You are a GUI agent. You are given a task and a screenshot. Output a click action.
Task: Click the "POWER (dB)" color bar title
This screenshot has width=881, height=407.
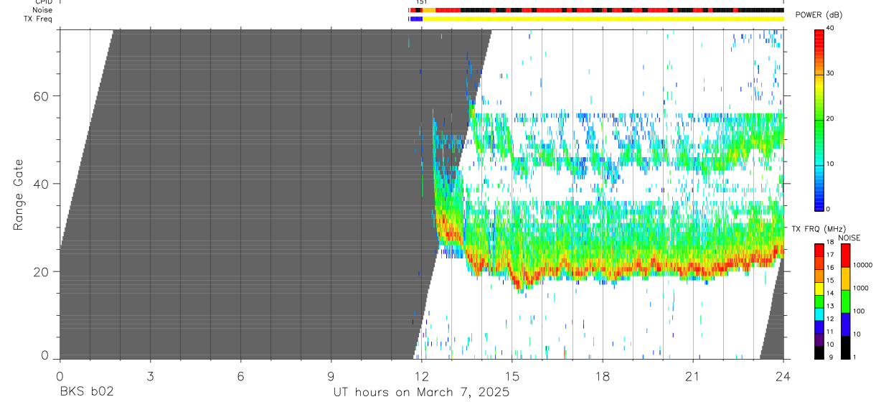819,16
